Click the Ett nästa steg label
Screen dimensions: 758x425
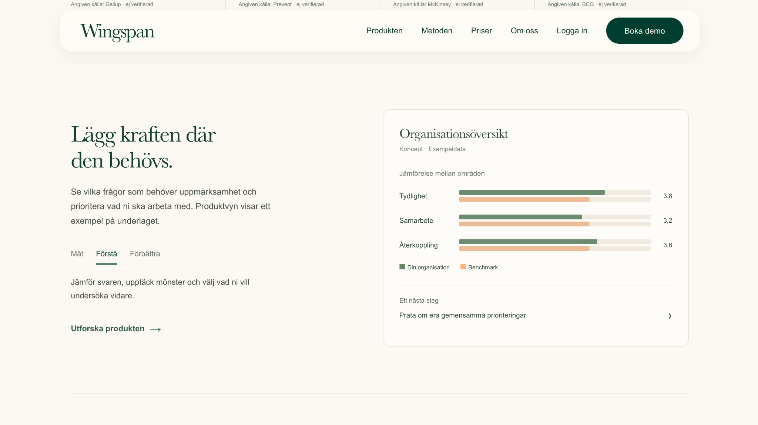[x=419, y=301]
